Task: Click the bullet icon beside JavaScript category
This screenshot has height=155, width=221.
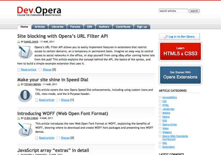Action: pos(160,109)
